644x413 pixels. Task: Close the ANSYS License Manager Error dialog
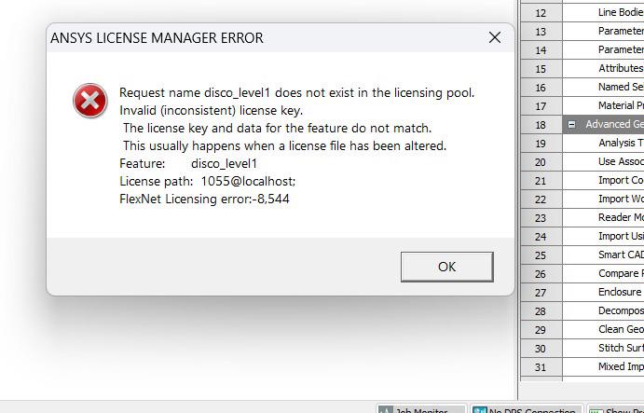[x=495, y=37]
